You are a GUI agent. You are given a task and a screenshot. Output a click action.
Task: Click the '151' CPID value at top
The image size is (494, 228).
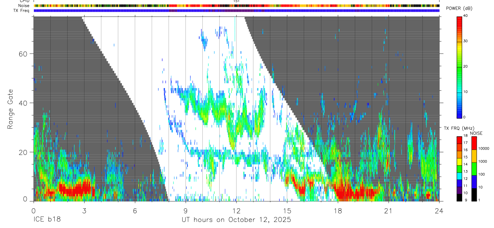tap(237, 2)
